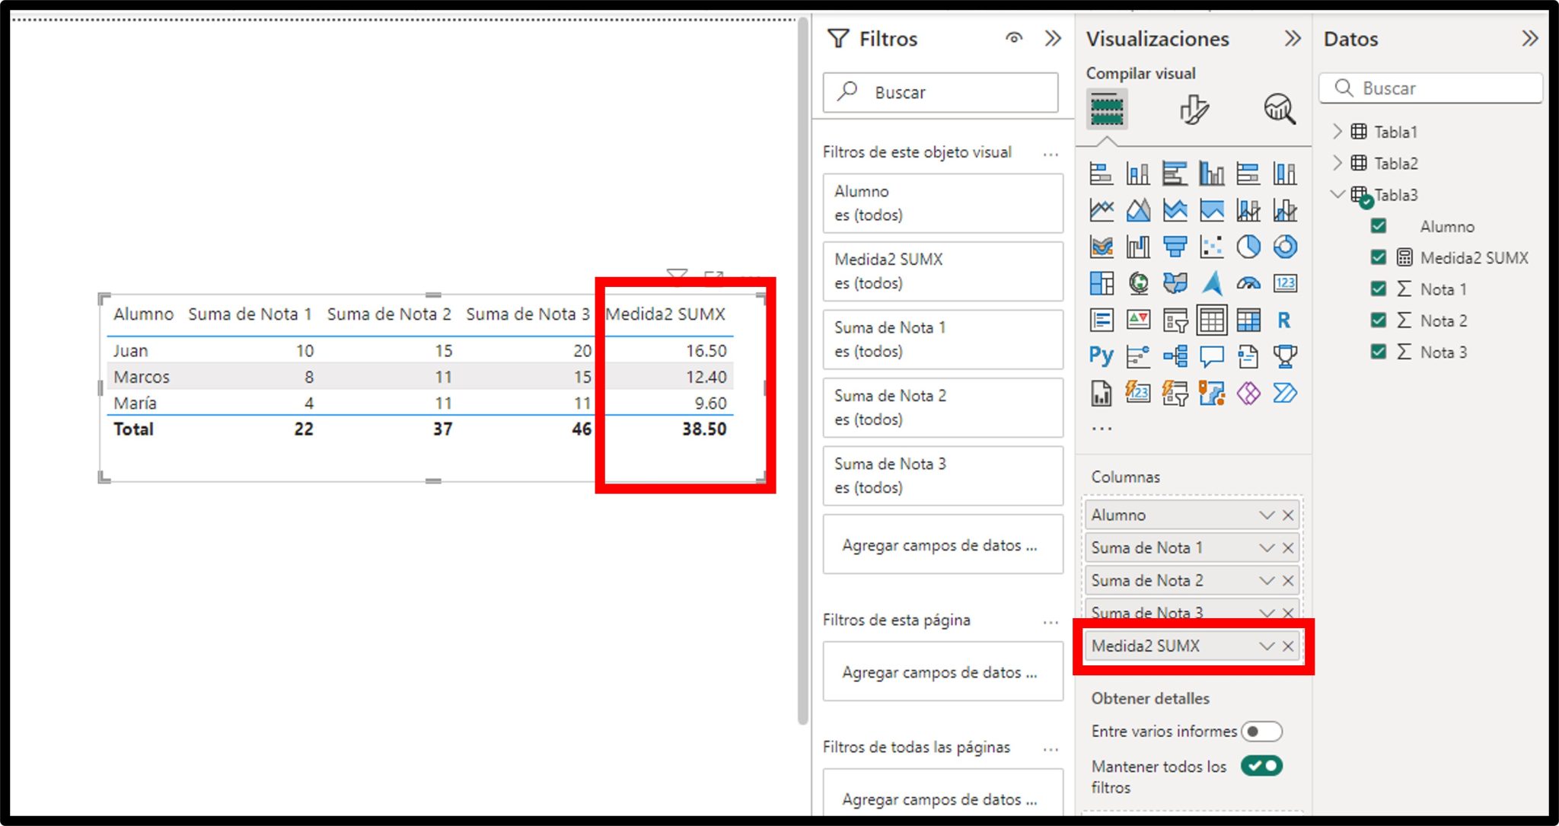This screenshot has width=1559, height=826.
Task: Collapse the Datos pane
Action: coord(1530,38)
